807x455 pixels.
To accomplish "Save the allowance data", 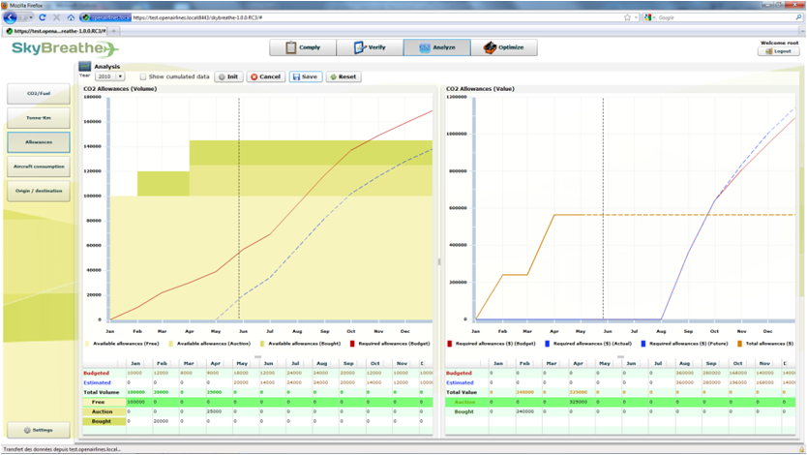I will 305,76.
